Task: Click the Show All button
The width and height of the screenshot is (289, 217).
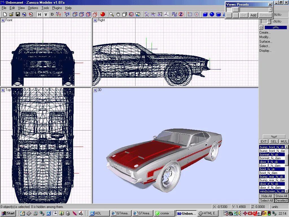Action: [x=281, y=196]
